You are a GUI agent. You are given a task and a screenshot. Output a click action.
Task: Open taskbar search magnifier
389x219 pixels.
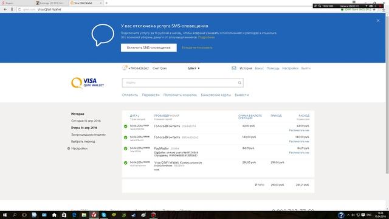pyautogui.click(x=15, y=215)
